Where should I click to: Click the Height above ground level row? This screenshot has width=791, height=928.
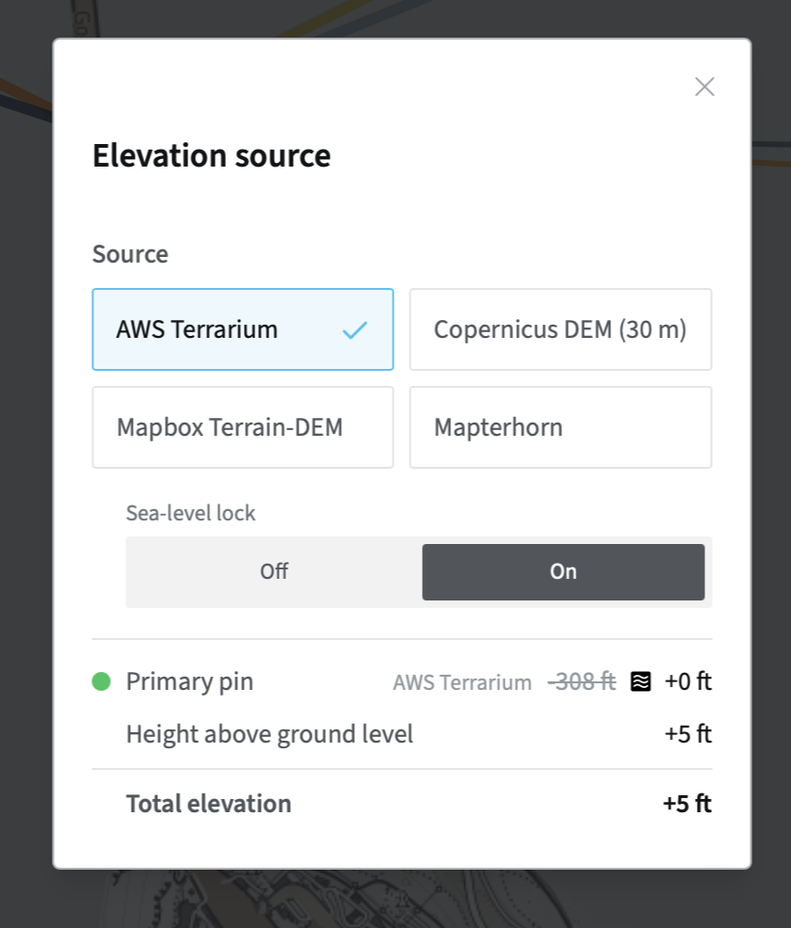coord(419,734)
